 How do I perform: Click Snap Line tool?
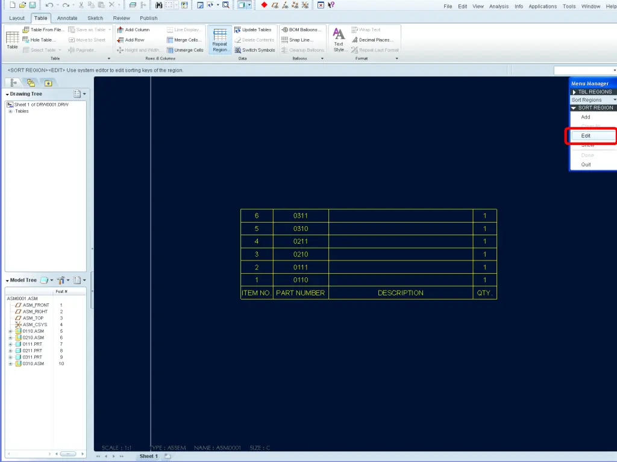(x=298, y=40)
